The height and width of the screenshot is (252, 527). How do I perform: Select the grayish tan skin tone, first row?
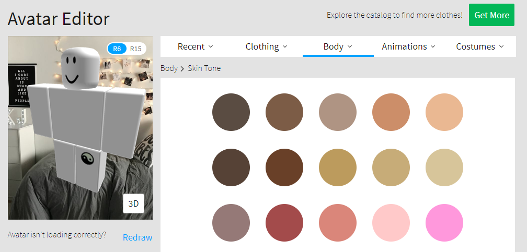[338, 112]
